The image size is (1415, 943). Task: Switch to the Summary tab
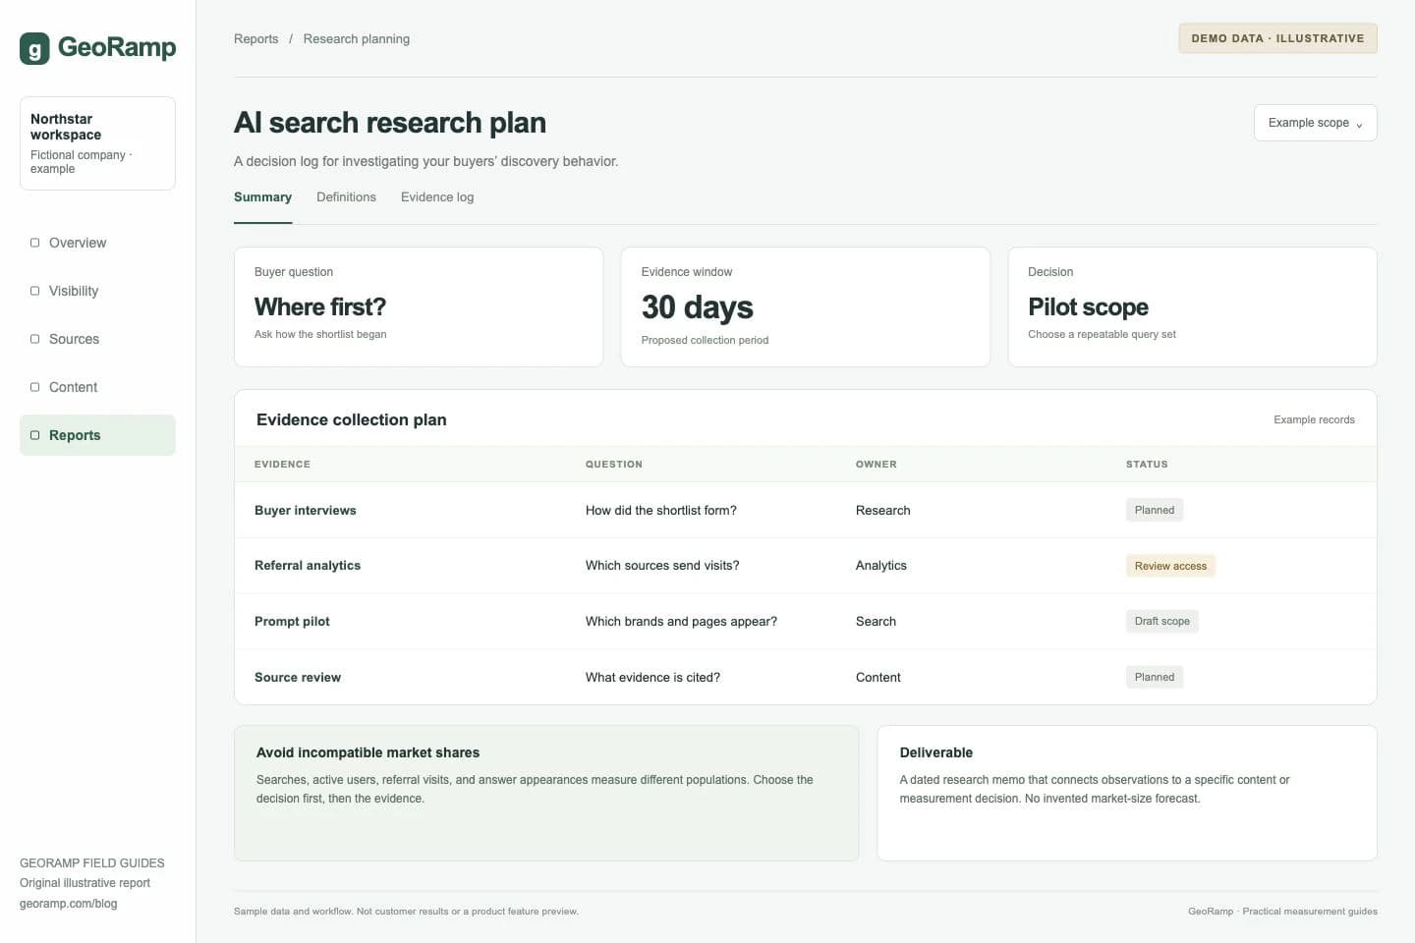click(262, 197)
